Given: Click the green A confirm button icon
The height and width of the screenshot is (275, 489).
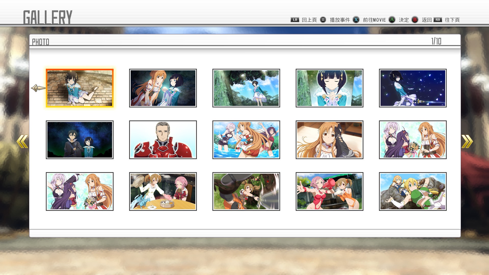Looking at the screenshot, I should [392, 20].
